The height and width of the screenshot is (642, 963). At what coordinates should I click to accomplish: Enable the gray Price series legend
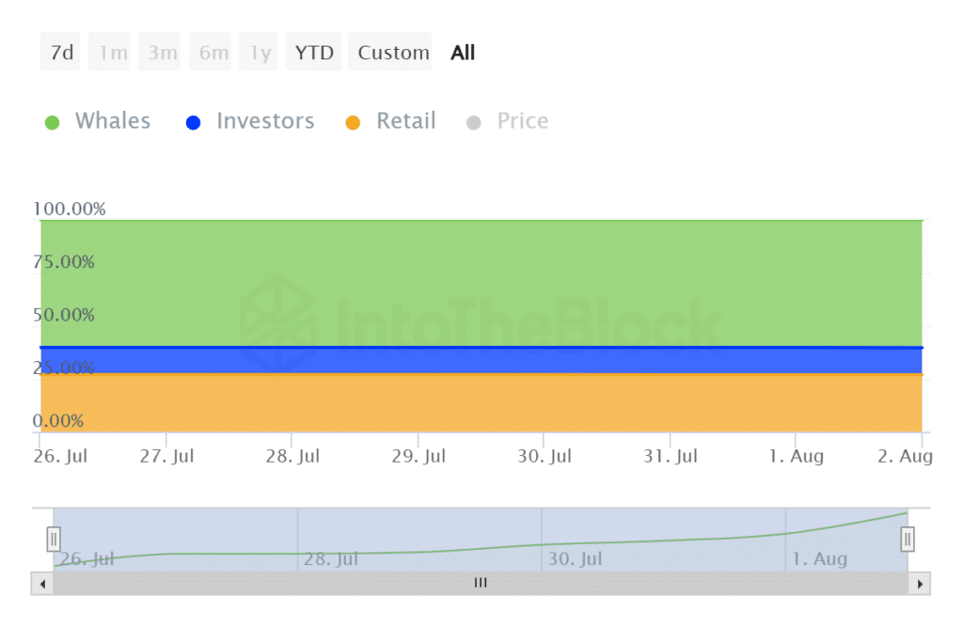point(473,123)
